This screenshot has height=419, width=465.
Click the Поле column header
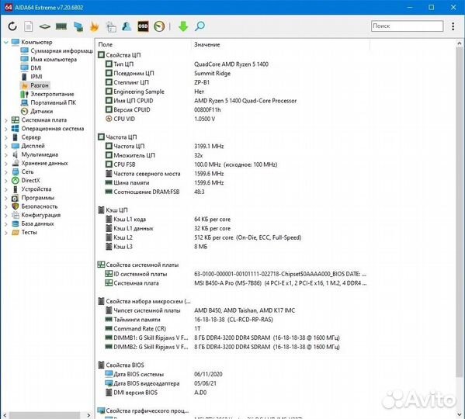coord(106,44)
